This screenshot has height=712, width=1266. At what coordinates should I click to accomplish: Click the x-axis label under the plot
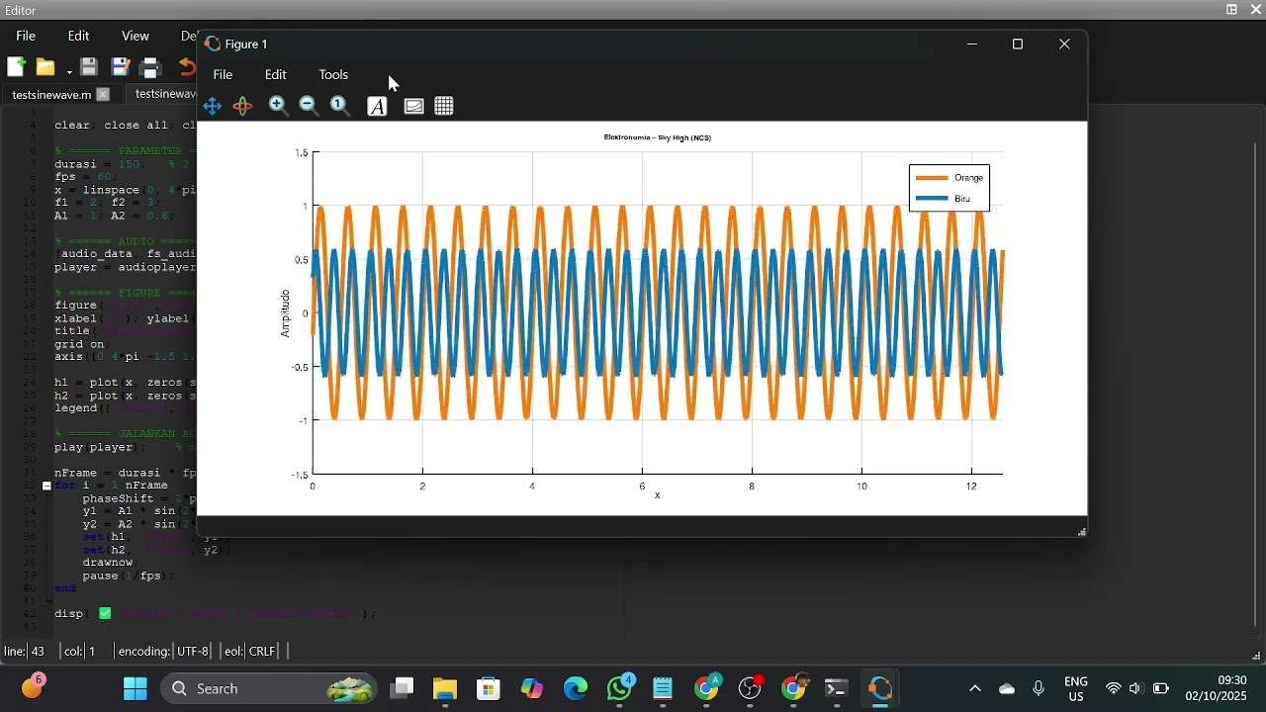(658, 496)
